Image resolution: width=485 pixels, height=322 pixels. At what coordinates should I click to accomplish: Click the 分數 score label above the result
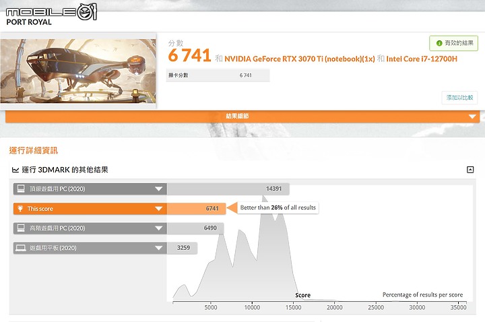coord(176,43)
